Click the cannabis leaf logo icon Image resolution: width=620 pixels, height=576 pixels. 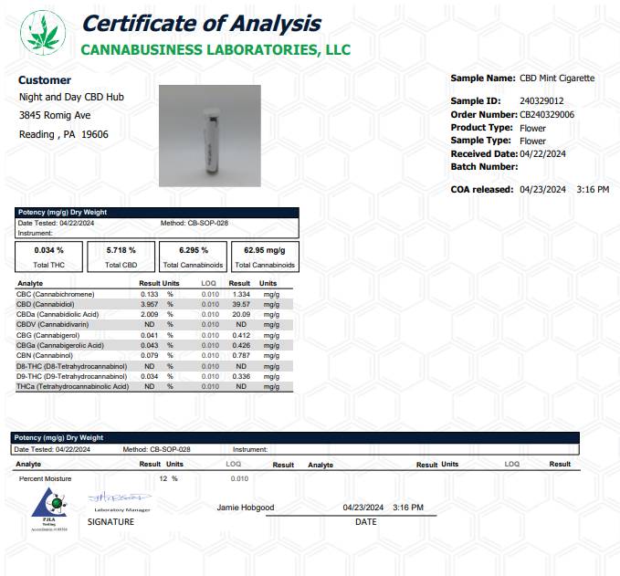click(x=43, y=33)
